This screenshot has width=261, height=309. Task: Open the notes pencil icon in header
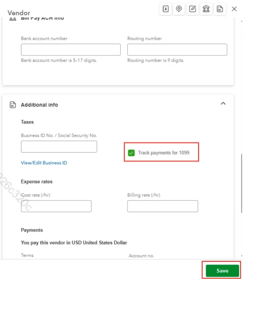click(192, 9)
